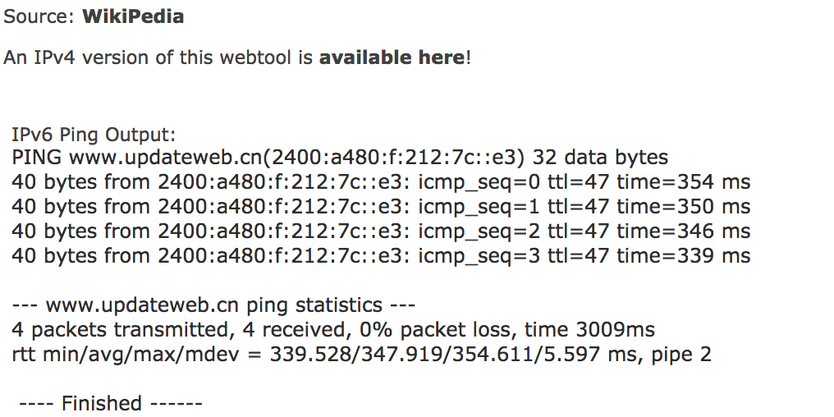Click the "4 packets transmitted" text
834x417 pixels.
(x=119, y=330)
